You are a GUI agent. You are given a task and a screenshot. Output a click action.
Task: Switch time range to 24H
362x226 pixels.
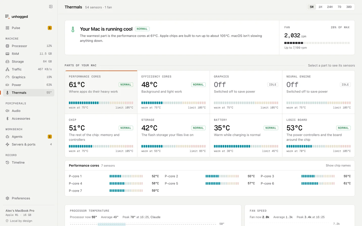click(x=330, y=7)
